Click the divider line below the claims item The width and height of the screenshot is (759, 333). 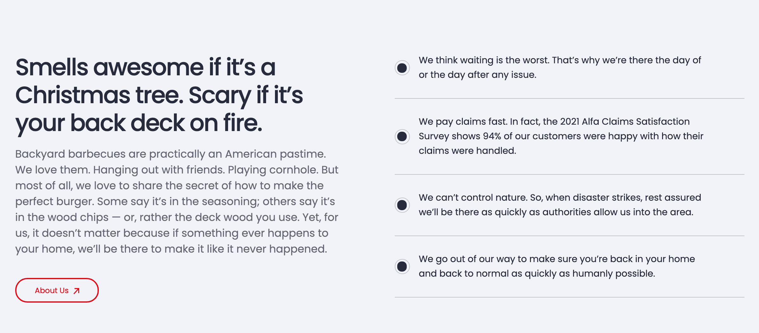click(569, 174)
